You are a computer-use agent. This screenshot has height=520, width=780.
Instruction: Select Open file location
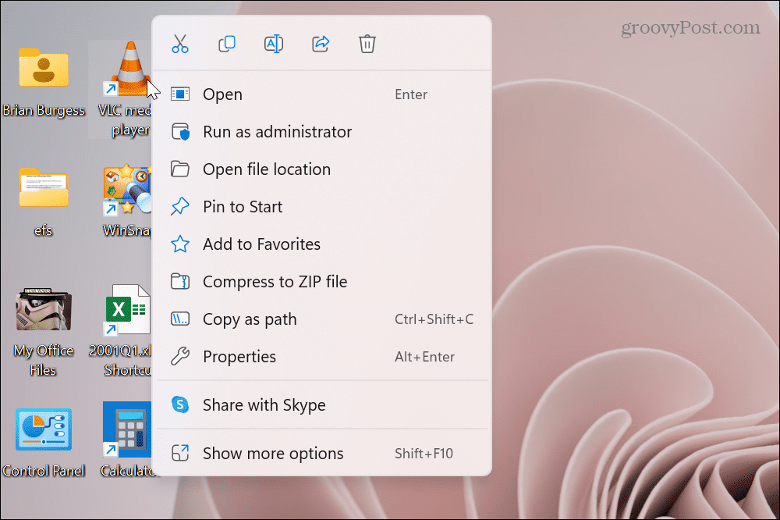[322, 169]
